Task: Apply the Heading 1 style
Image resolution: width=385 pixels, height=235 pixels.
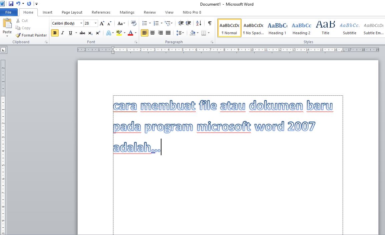Action: click(x=278, y=28)
